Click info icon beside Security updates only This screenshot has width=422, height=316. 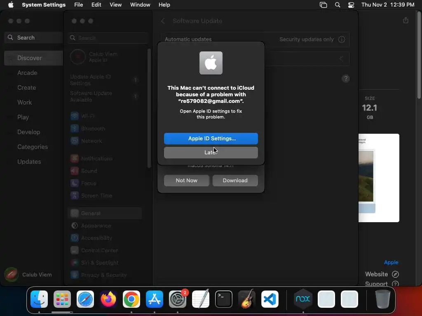(x=342, y=39)
